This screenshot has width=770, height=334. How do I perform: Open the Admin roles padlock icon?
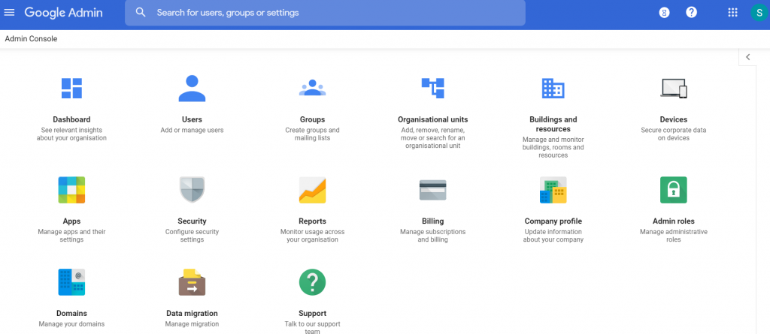pos(674,190)
